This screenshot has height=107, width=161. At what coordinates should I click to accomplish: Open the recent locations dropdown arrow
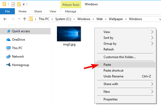19,19
